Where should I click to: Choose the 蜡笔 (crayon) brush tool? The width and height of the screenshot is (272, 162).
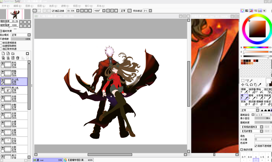pos(252,97)
